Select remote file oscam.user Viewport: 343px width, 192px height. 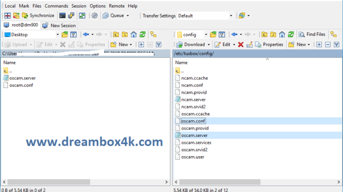[x=193, y=157]
